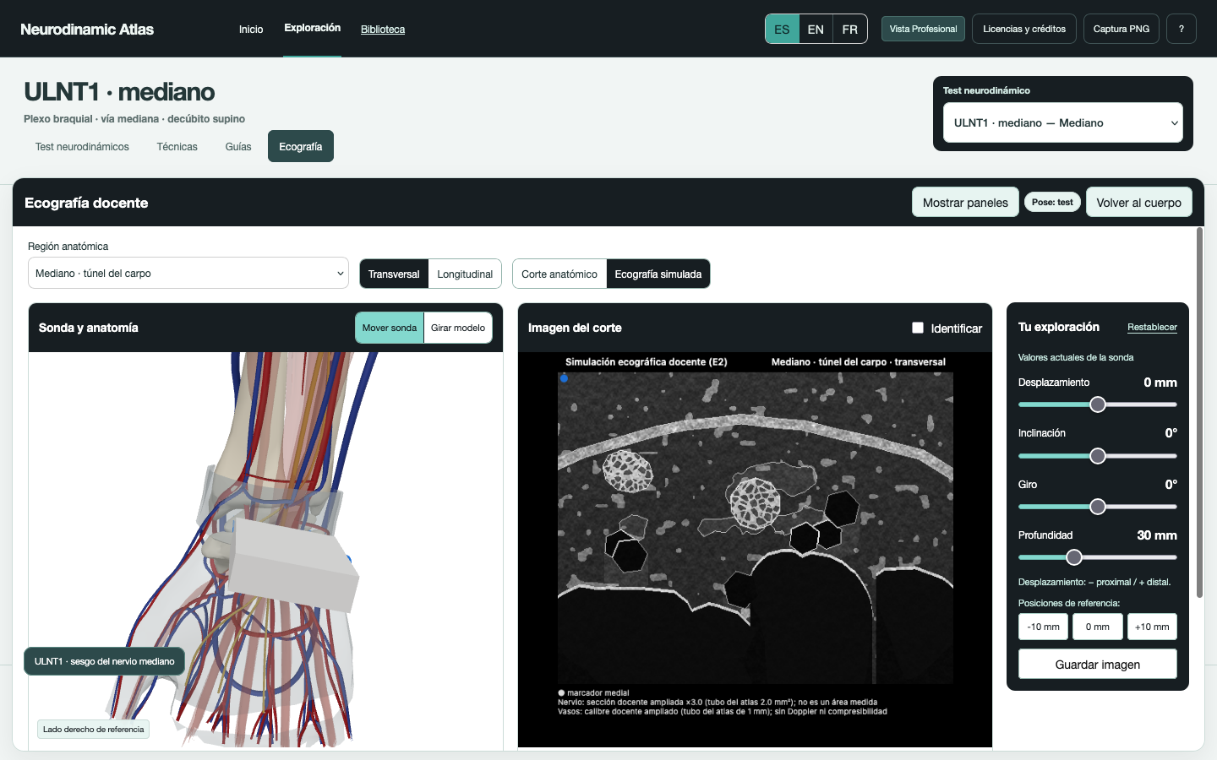
Task: Click the Inclinación slider handle
Action: pyautogui.click(x=1098, y=456)
